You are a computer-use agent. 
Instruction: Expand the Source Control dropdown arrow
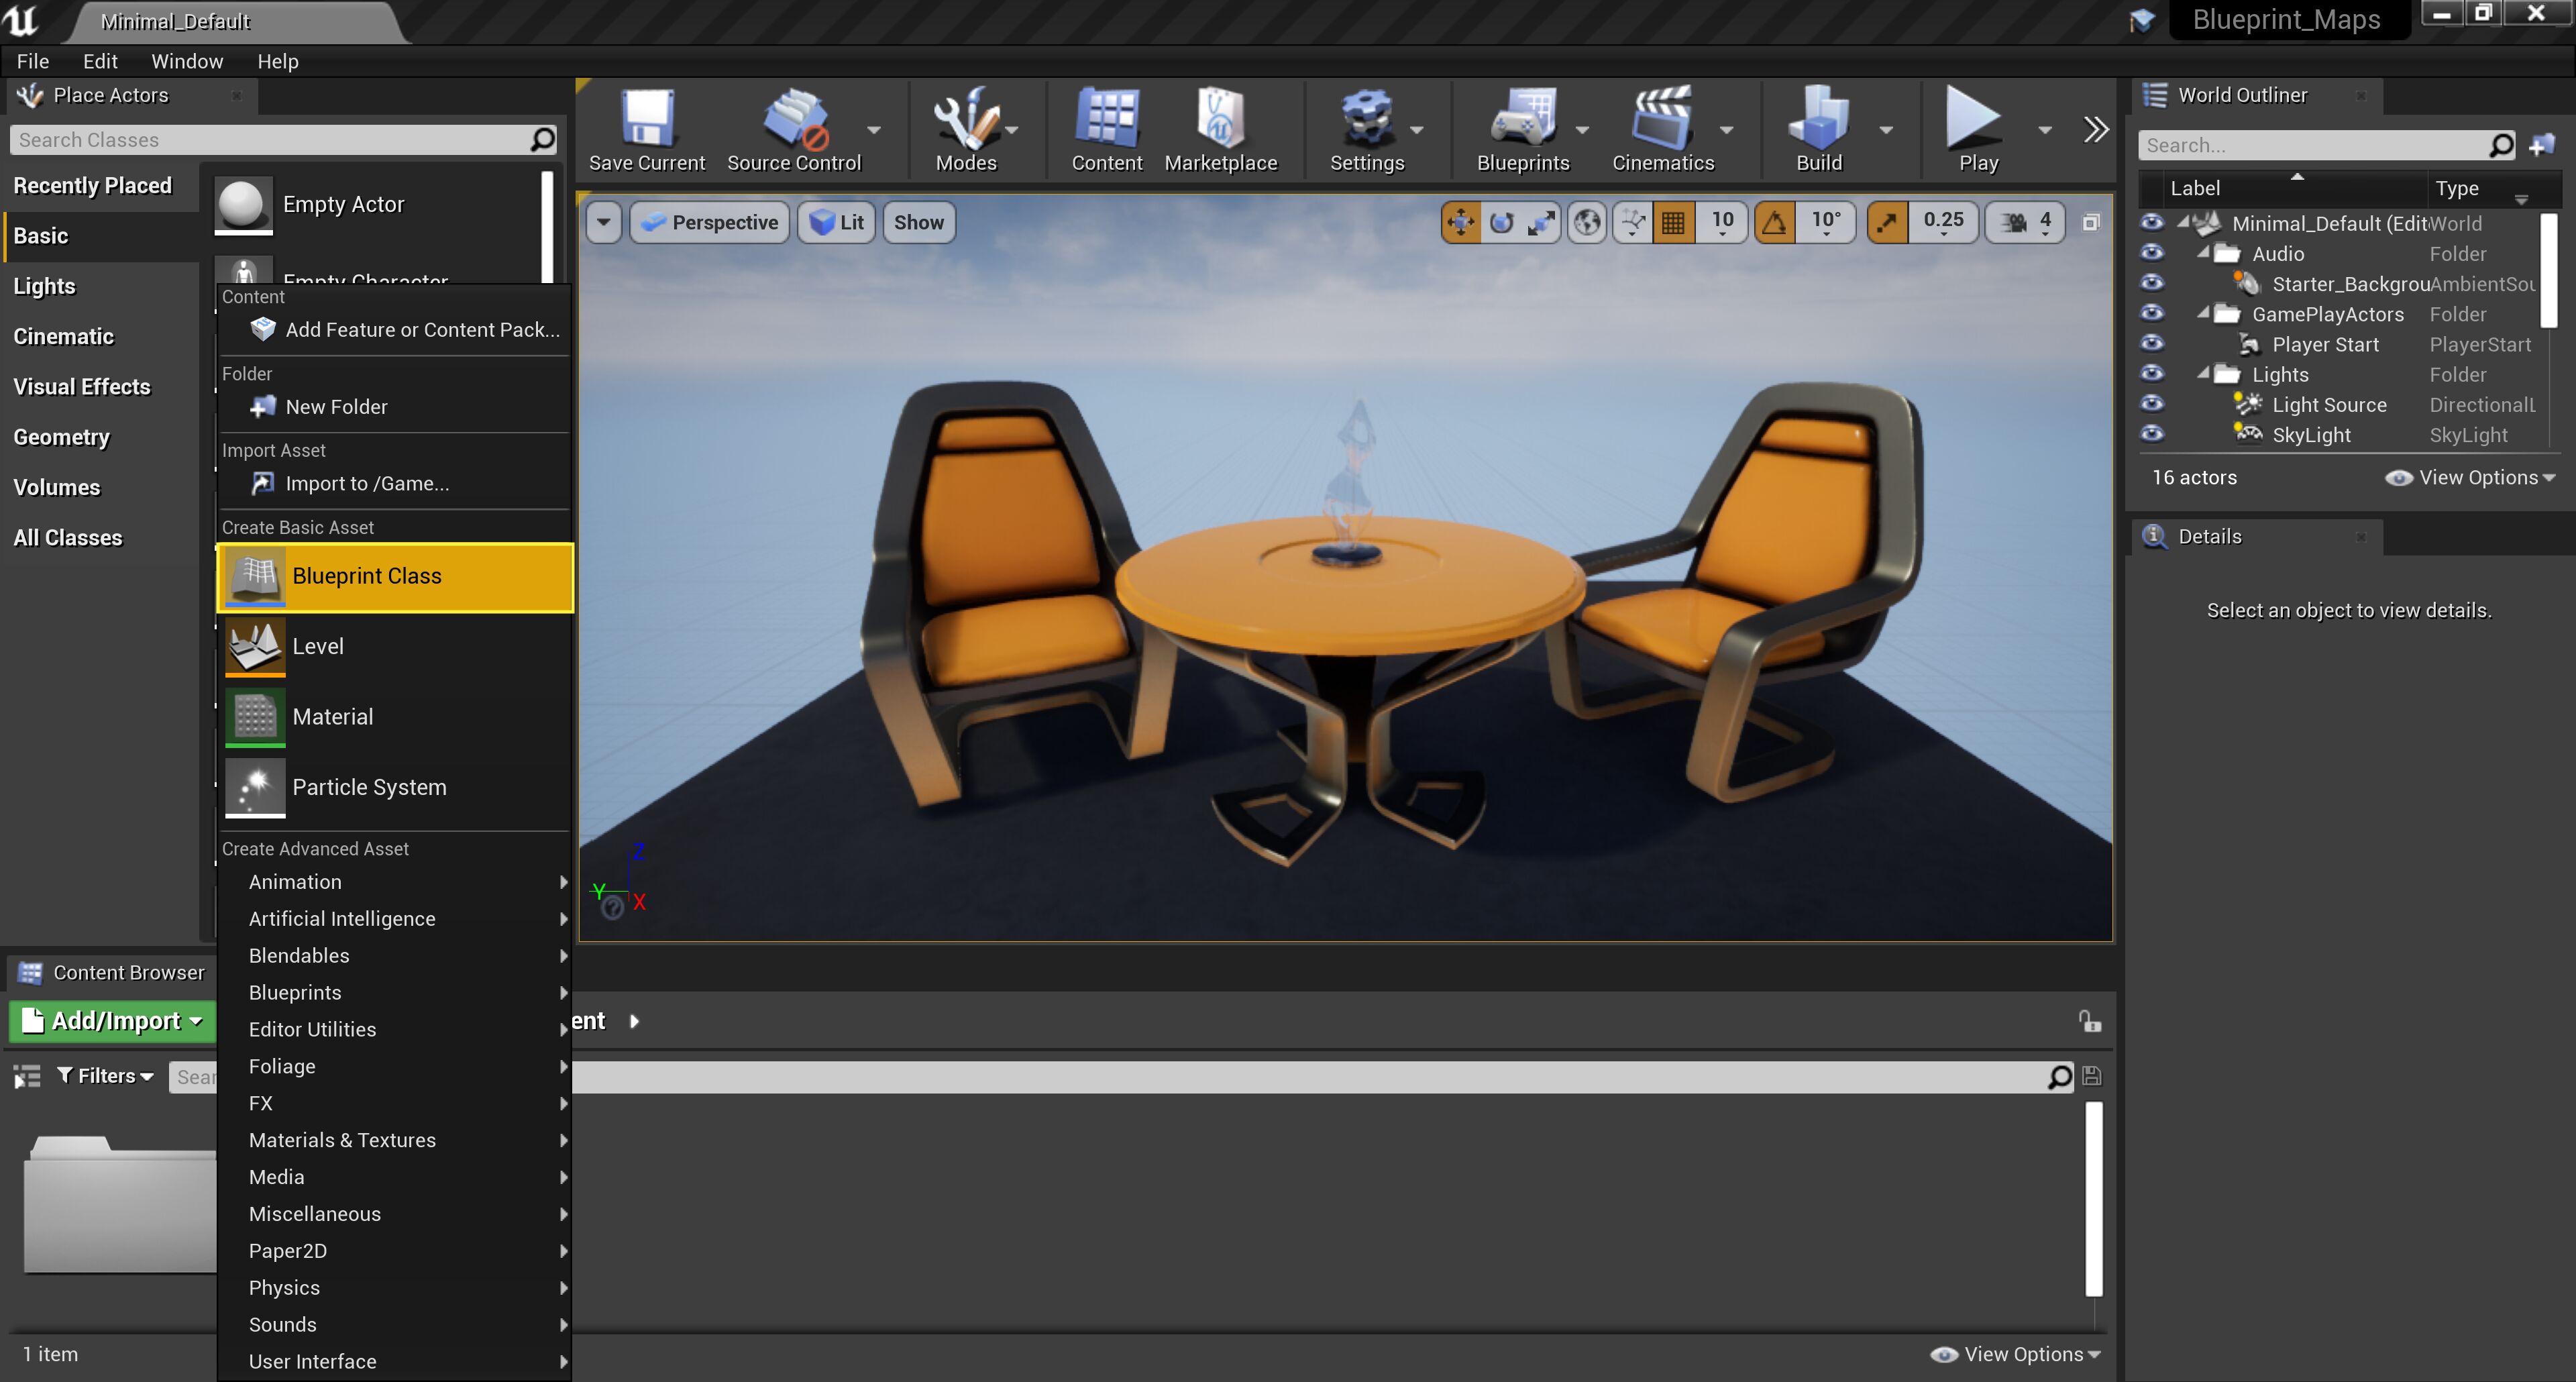(874, 130)
